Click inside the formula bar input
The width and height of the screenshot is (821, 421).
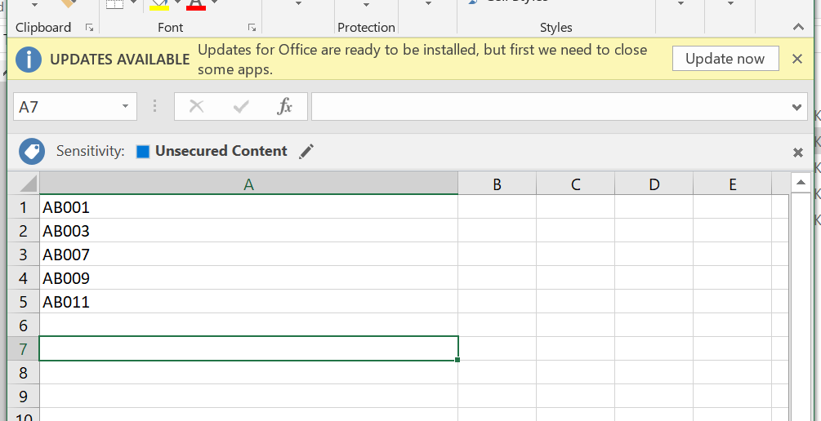pos(547,107)
